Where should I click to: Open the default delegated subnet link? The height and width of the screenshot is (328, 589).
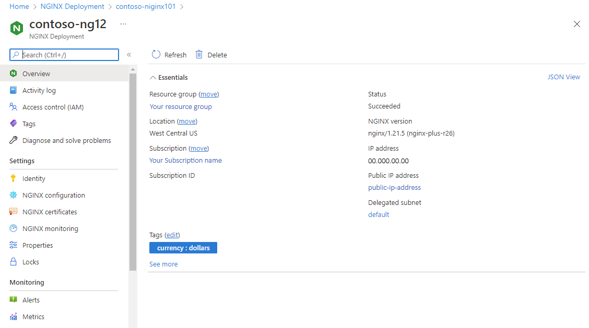[379, 214]
